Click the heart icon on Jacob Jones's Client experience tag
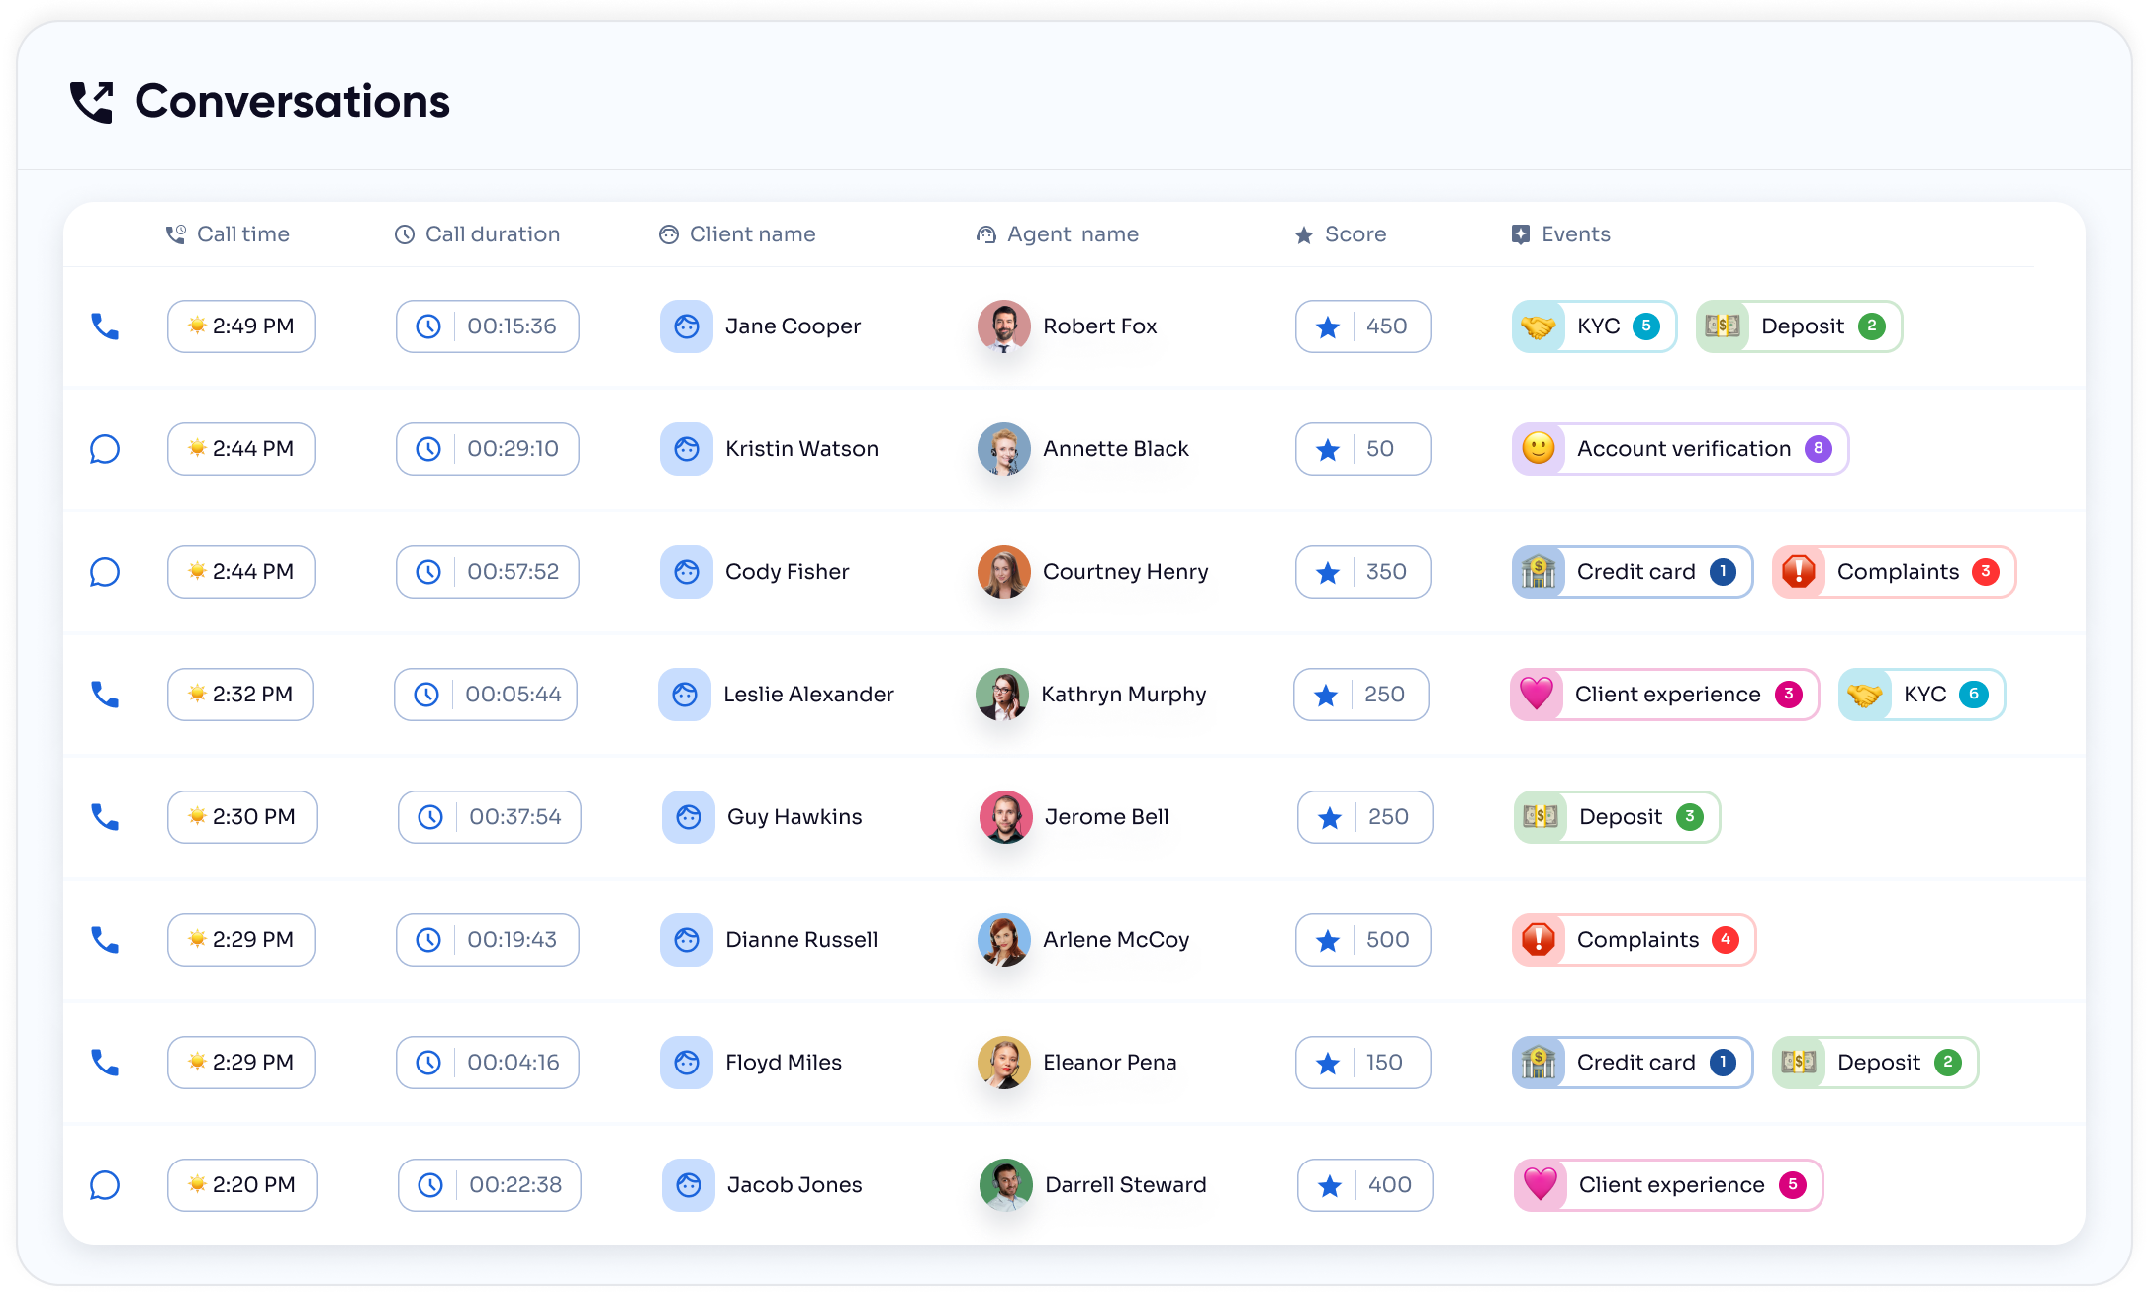 (x=1540, y=1185)
